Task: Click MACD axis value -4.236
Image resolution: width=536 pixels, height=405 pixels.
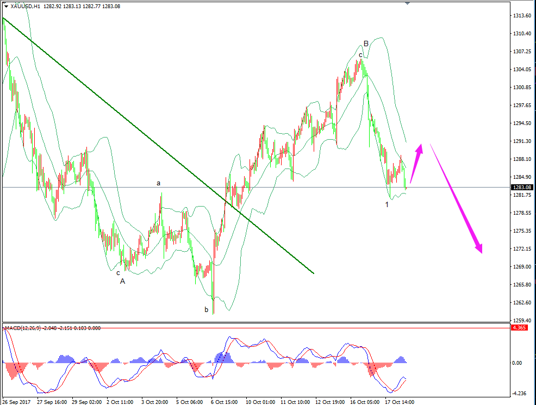Action: pos(519,394)
